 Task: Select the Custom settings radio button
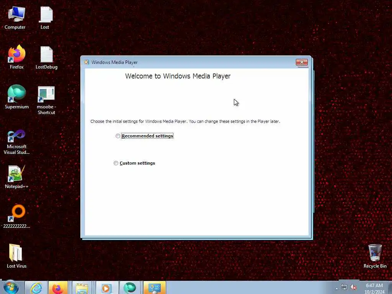point(116,163)
